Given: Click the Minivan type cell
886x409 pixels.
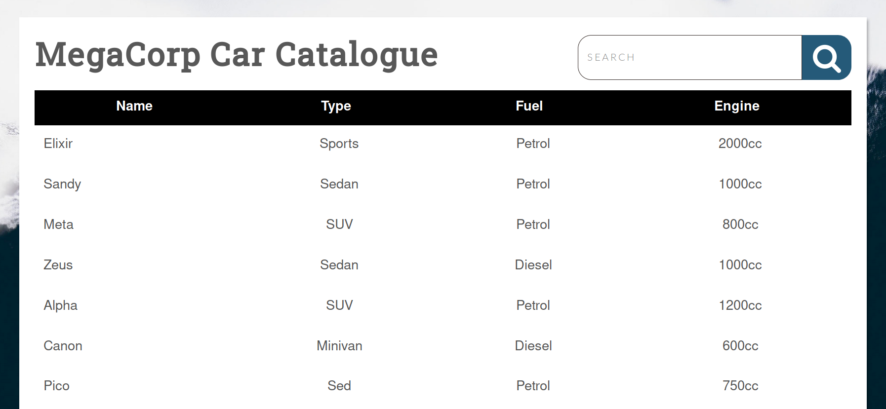Looking at the screenshot, I should pyautogui.click(x=339, y=346).
